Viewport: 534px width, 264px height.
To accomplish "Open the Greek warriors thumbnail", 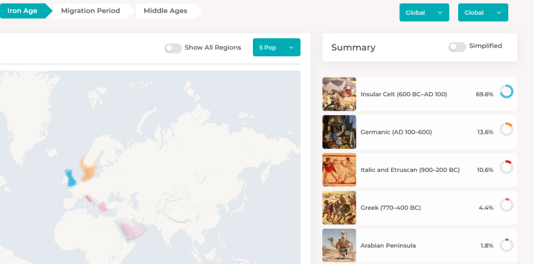I will click(339, 208).
